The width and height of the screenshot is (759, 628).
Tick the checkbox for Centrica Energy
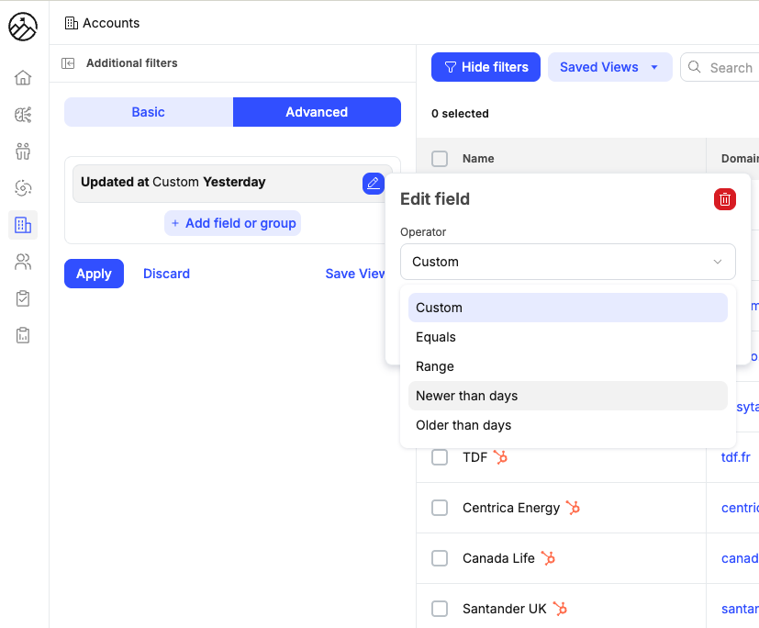click(x=440, y=508)
